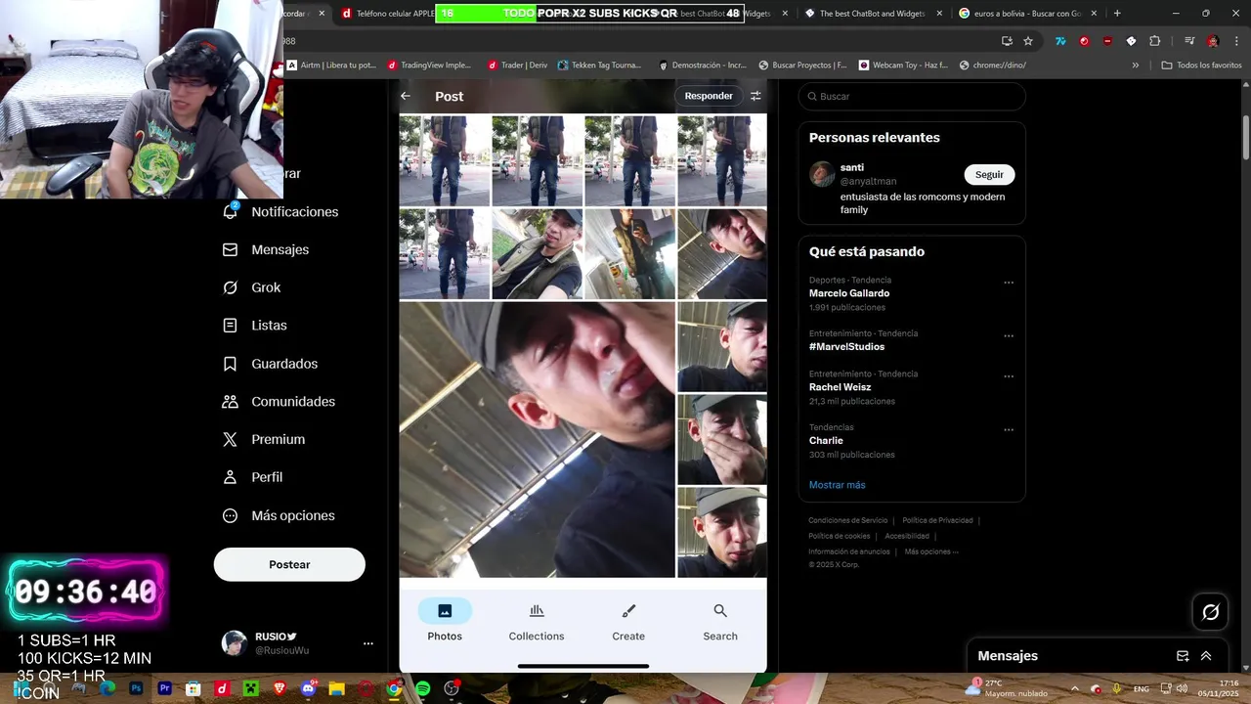Viewport: 1251px width, 704px height.
Task: Open Charlie trend options menu
Action: pyautogui.click(x=1009, y=430)
